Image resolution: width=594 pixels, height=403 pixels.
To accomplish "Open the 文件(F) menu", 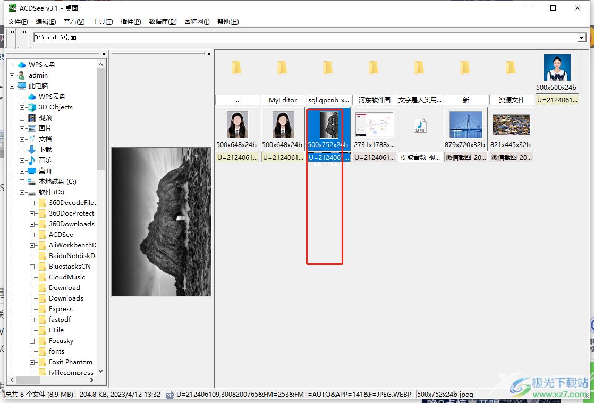I will click(18, 22).
